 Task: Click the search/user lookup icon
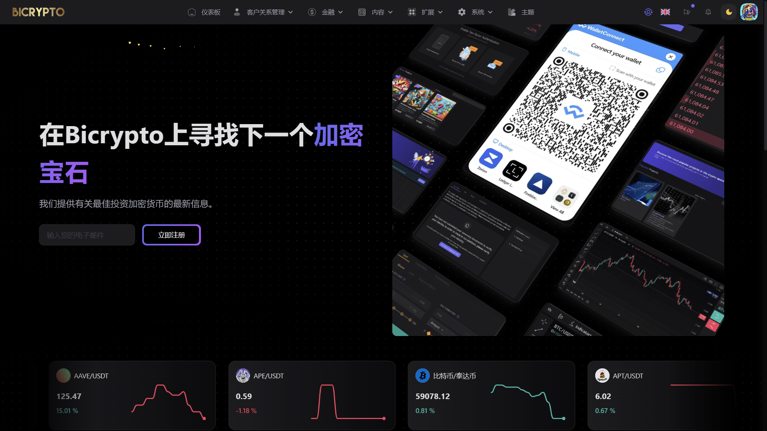(x=649, y=12)
